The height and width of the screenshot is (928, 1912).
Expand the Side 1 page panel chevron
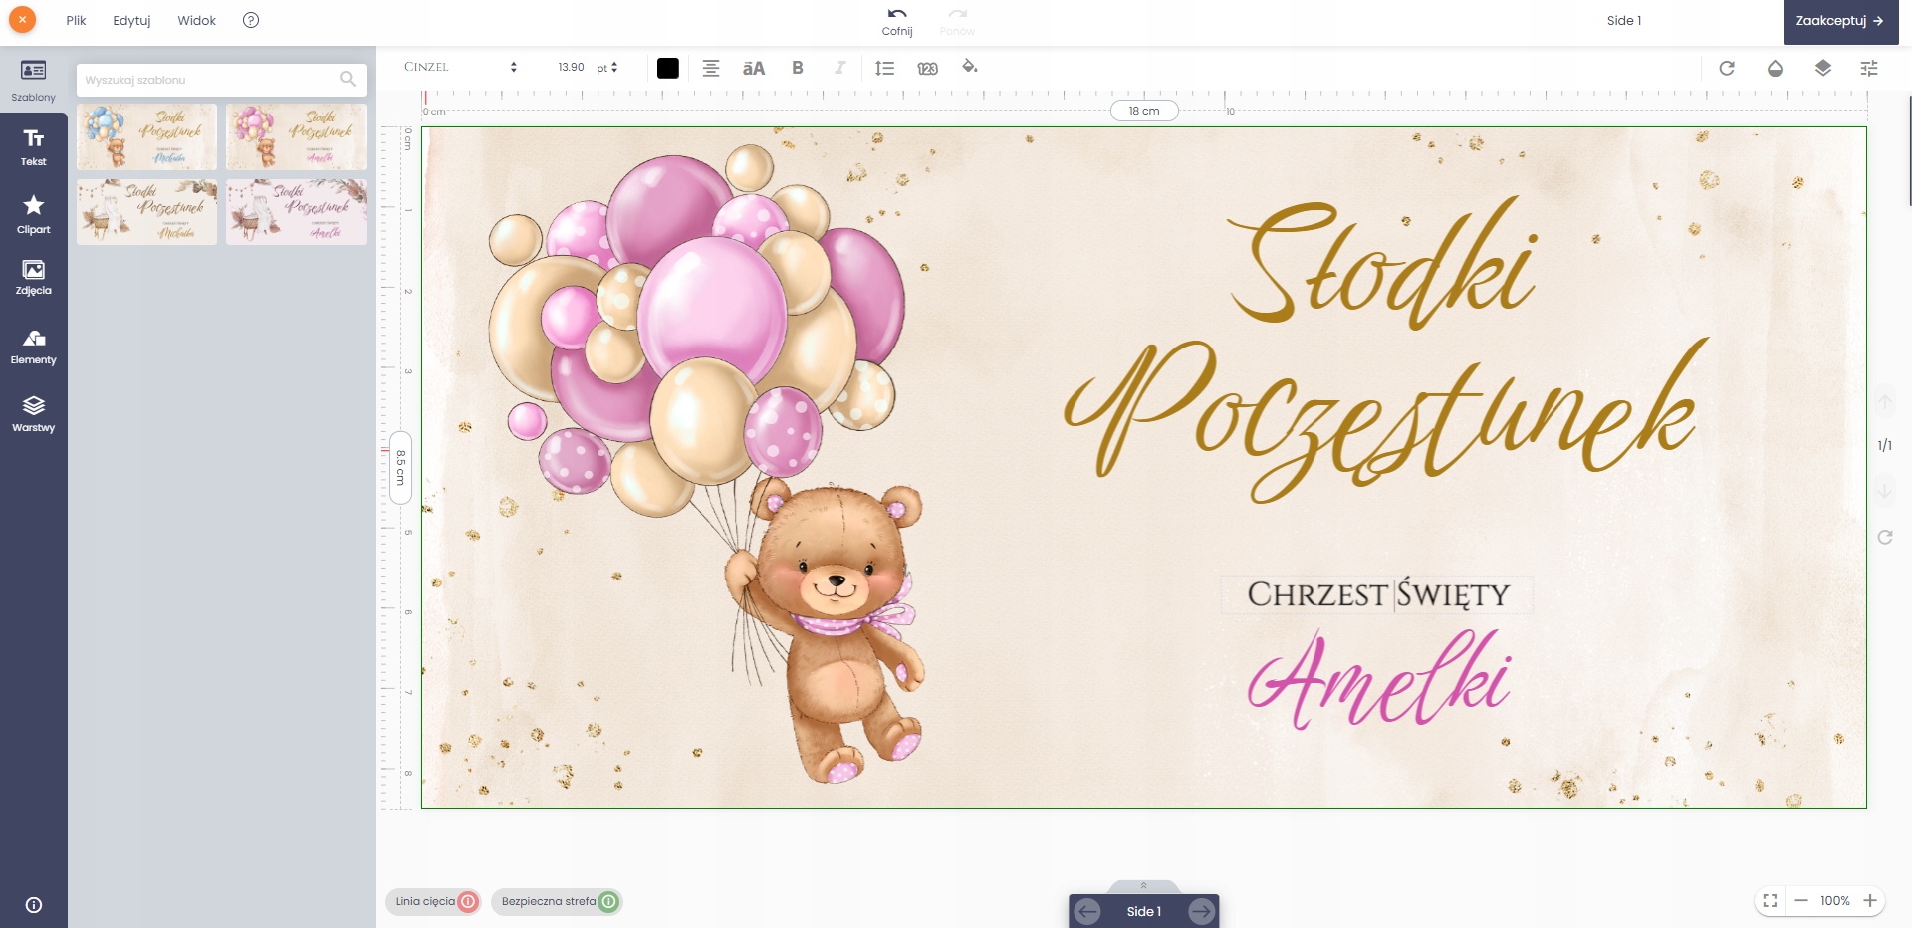point(1143,885)
